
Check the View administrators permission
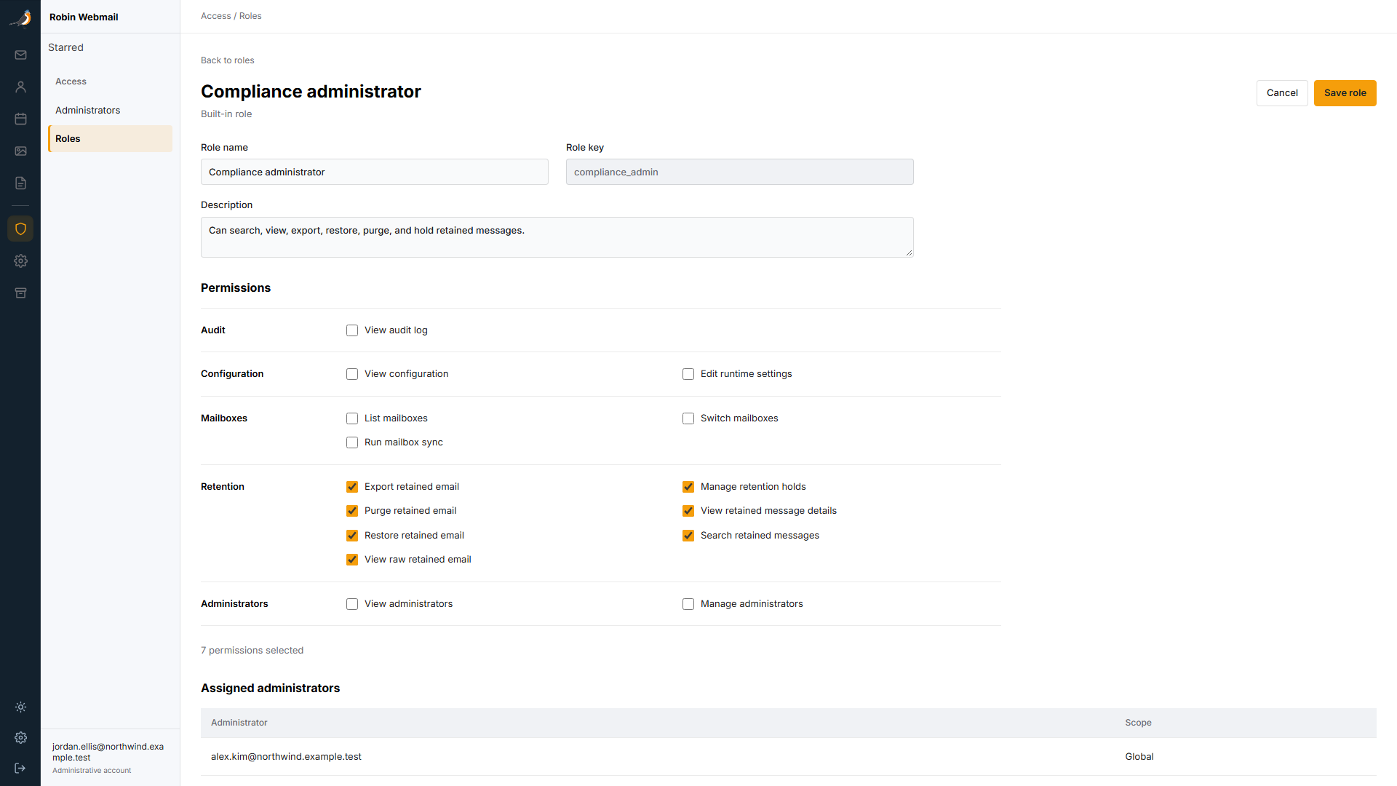point(352,604)
